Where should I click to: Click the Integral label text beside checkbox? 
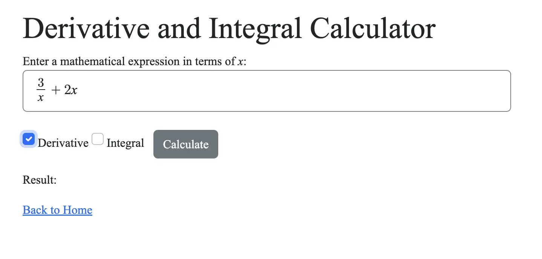[x=125, y=143]
